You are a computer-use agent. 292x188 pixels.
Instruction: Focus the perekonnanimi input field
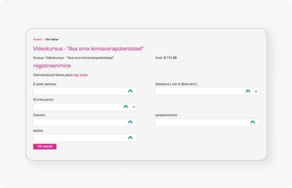pos(201,122)
